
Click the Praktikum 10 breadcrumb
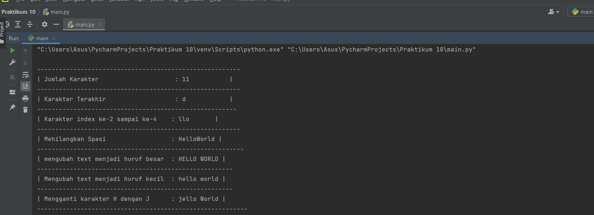19,12
